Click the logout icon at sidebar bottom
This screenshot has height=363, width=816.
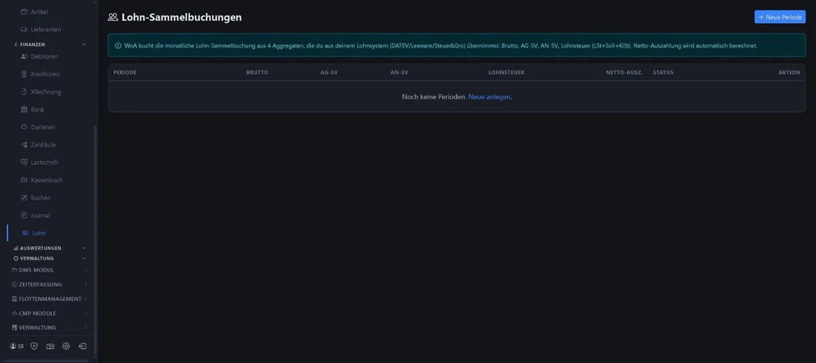[x=82, y=346]
